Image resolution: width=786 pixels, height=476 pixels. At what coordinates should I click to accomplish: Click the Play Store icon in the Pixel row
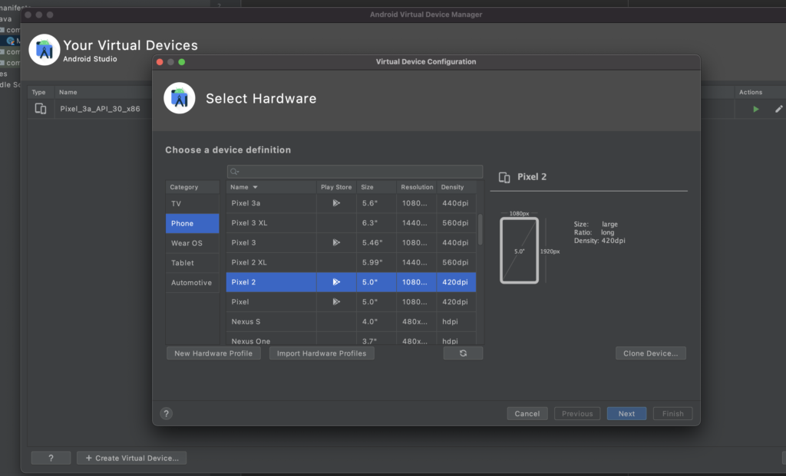(x=336, y=302)
